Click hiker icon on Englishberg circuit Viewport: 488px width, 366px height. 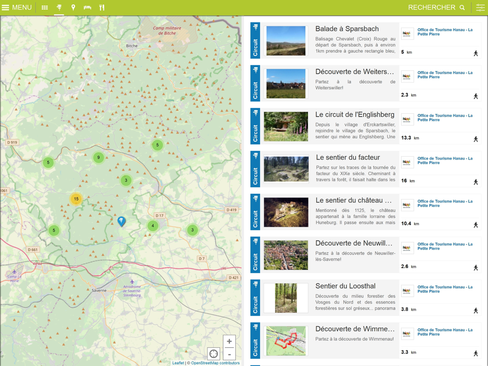pos(476,140)
